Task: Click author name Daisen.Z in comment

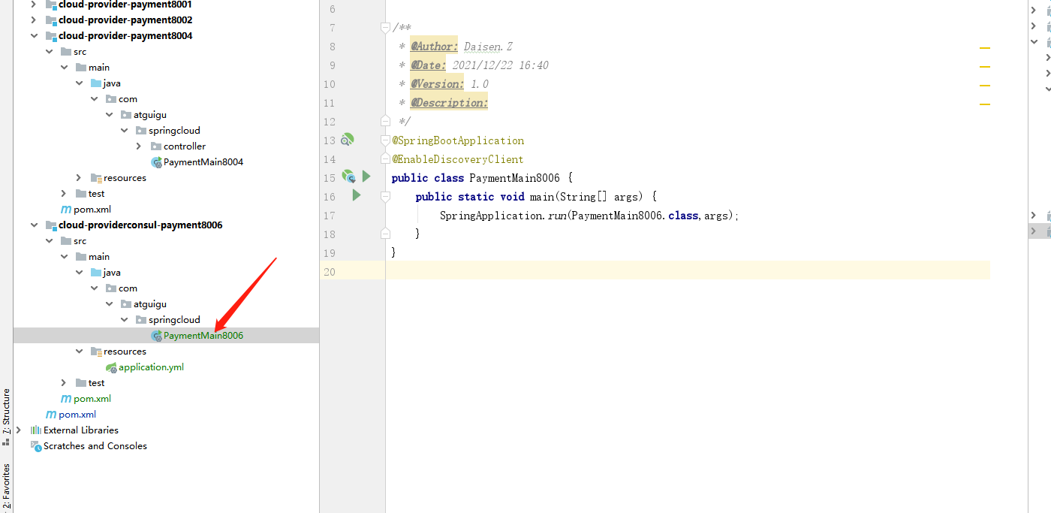Action: 488,47
